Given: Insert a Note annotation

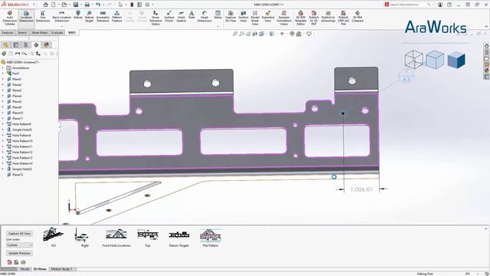Looking at the screenshot, I should [191, 15].
